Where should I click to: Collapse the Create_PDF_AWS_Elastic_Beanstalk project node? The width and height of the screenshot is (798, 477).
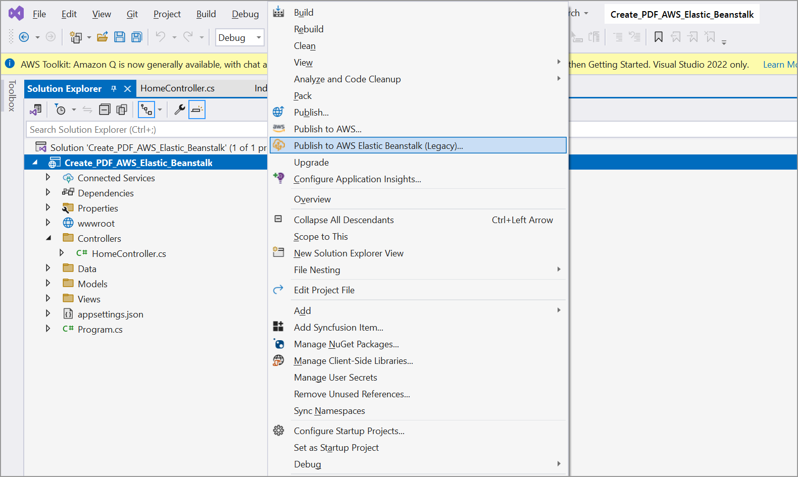coord(35,163)
